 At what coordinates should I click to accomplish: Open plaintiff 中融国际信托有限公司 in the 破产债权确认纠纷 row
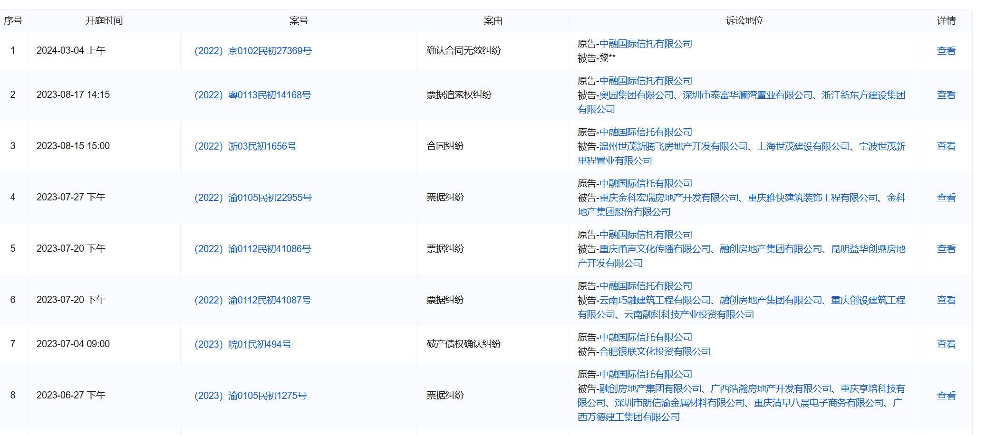point(646,337)
